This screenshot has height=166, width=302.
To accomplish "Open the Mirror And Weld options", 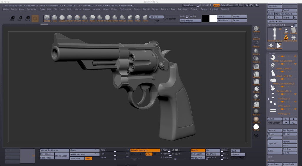I will [84, 155].
